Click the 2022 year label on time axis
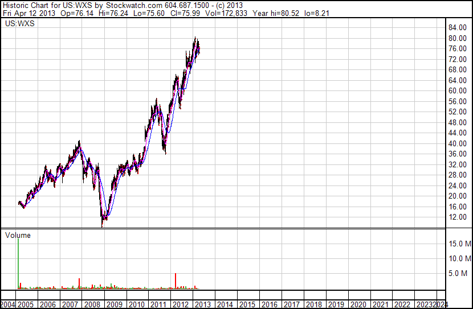 403,304
